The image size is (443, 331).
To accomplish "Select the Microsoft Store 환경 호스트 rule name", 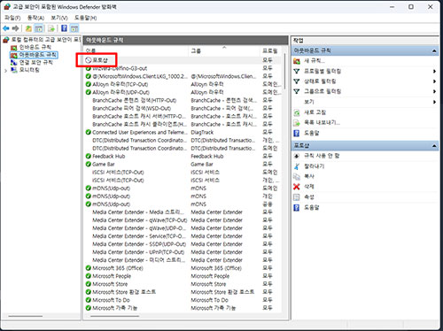I will [124, 292].
